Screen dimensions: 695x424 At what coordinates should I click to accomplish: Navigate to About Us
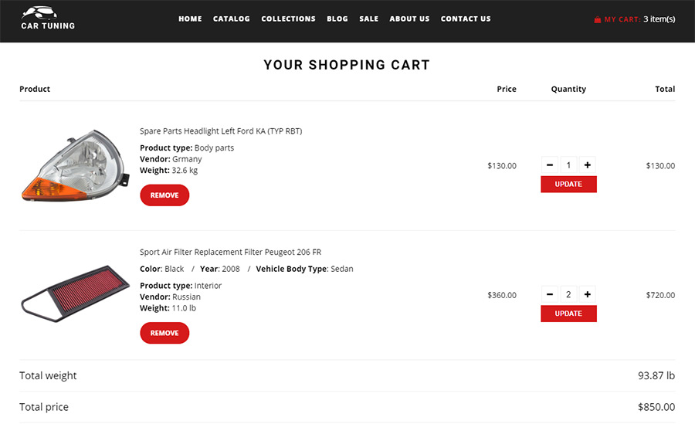pos(409,19)
